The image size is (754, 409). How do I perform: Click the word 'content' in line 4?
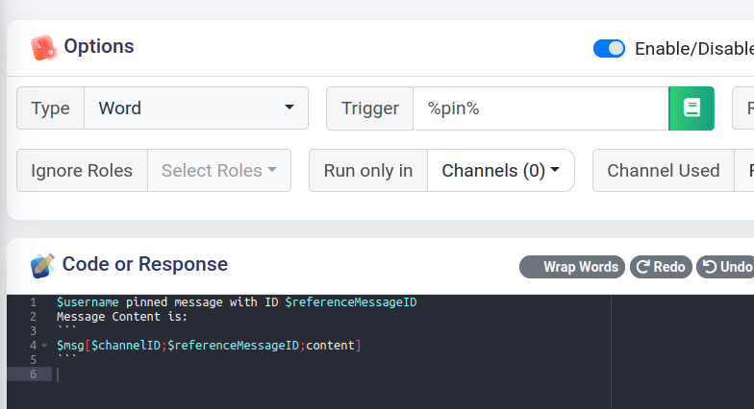(x=331, y=346)
